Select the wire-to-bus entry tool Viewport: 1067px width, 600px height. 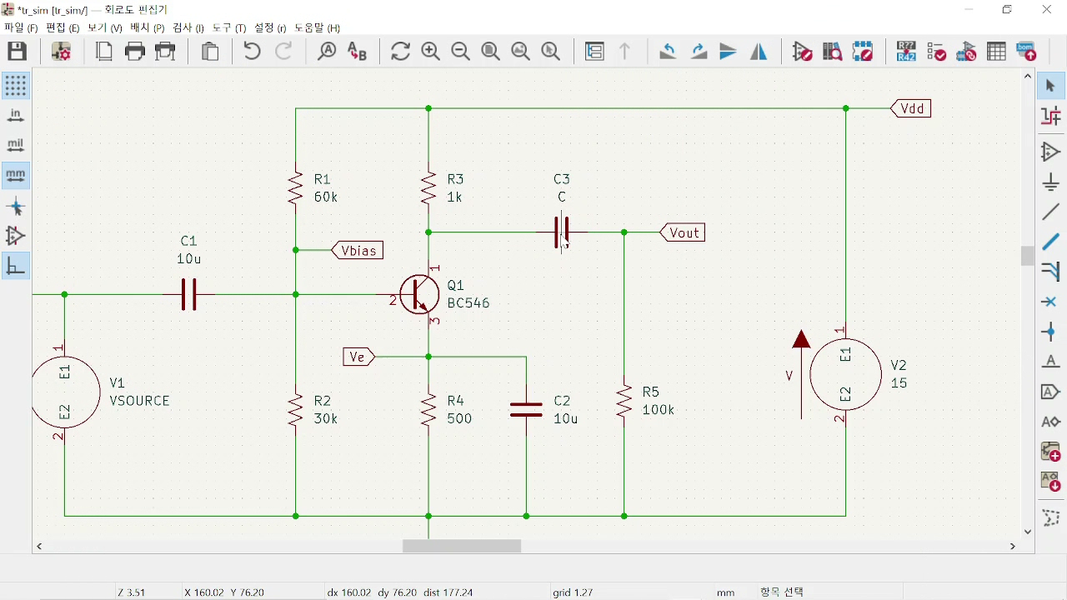pos(1050,272)
